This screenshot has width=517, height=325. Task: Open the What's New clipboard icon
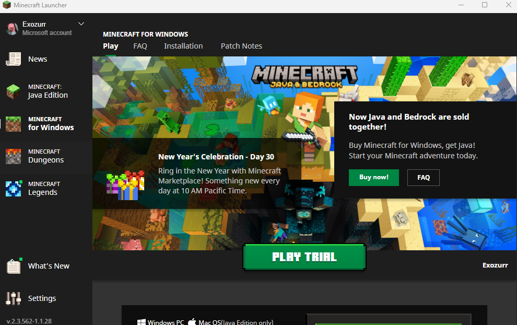(x=14, y=266)
